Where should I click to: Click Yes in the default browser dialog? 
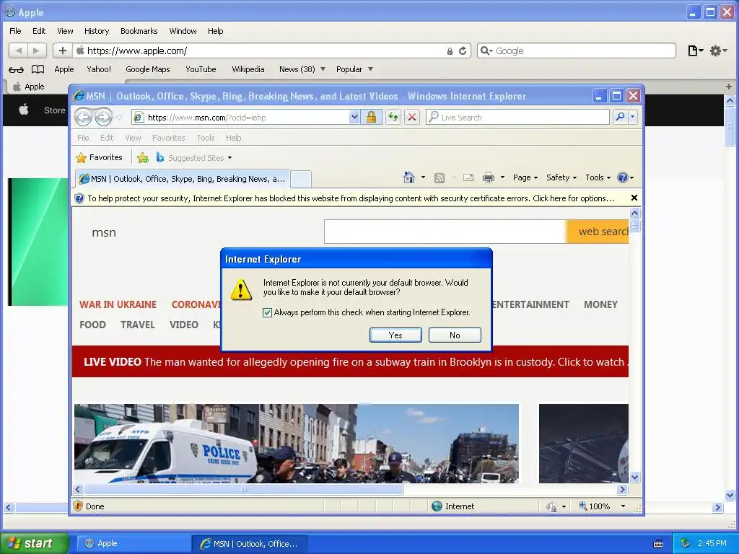(x=395, y=335)
